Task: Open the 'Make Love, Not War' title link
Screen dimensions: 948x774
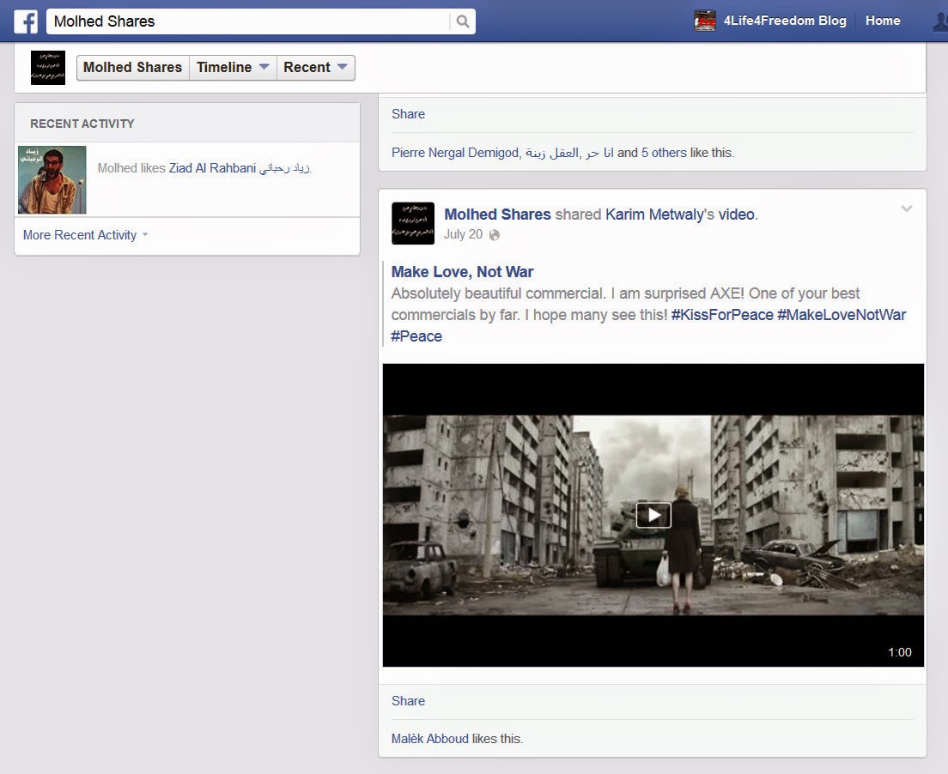Action: [x=463, y=272]
